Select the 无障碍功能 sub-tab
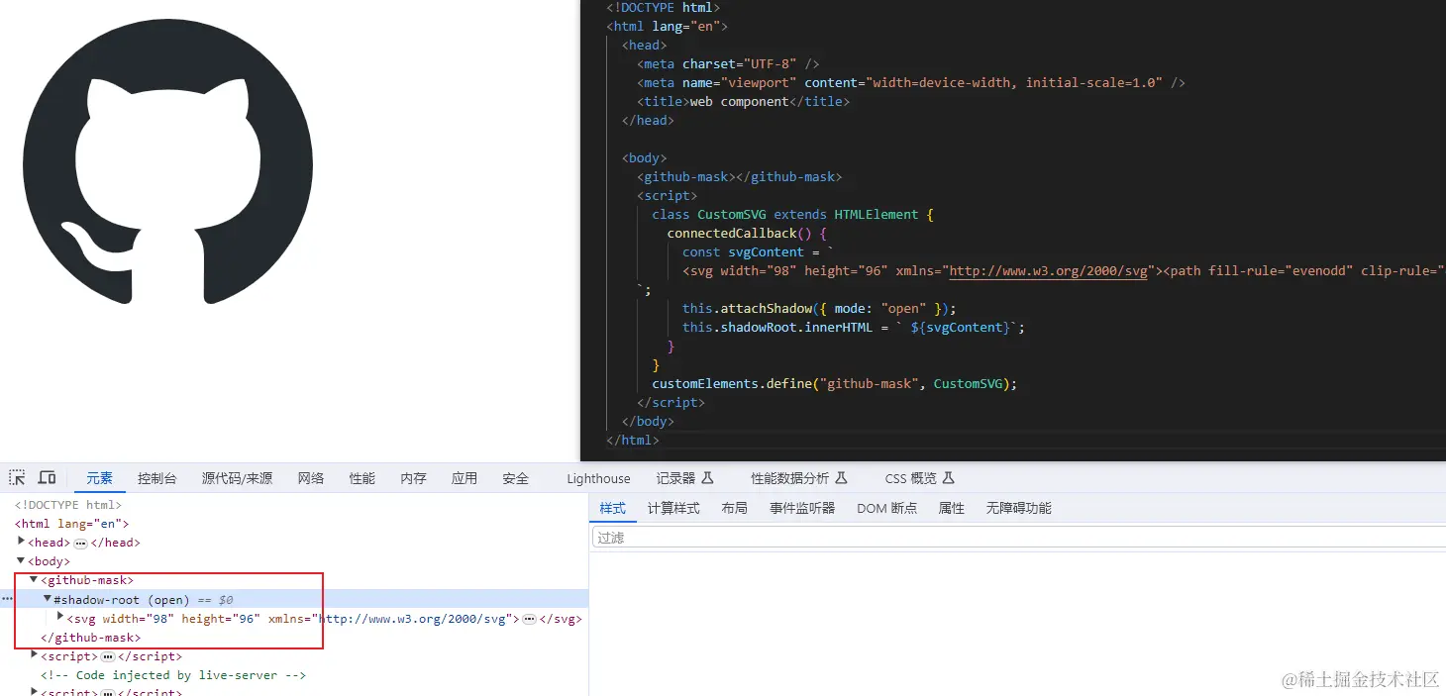 tap(1019, 508)
